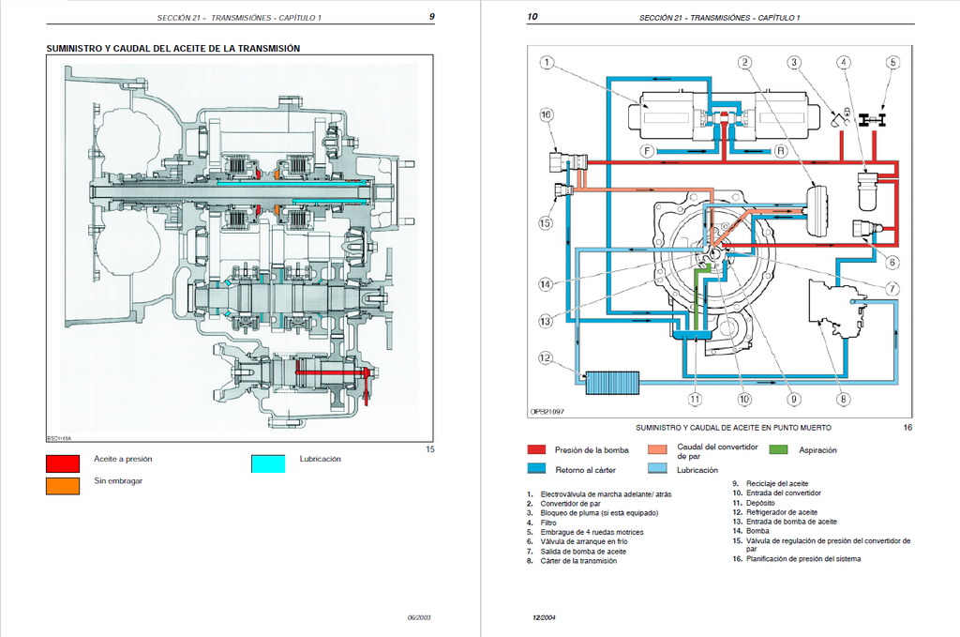This screenshot has height=637, width=960.
Task: Click circled callout 1 in the oil flow diagram
Action: tap(547, 63)
